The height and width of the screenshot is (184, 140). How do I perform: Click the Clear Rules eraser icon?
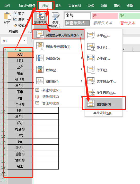(37, 97)
